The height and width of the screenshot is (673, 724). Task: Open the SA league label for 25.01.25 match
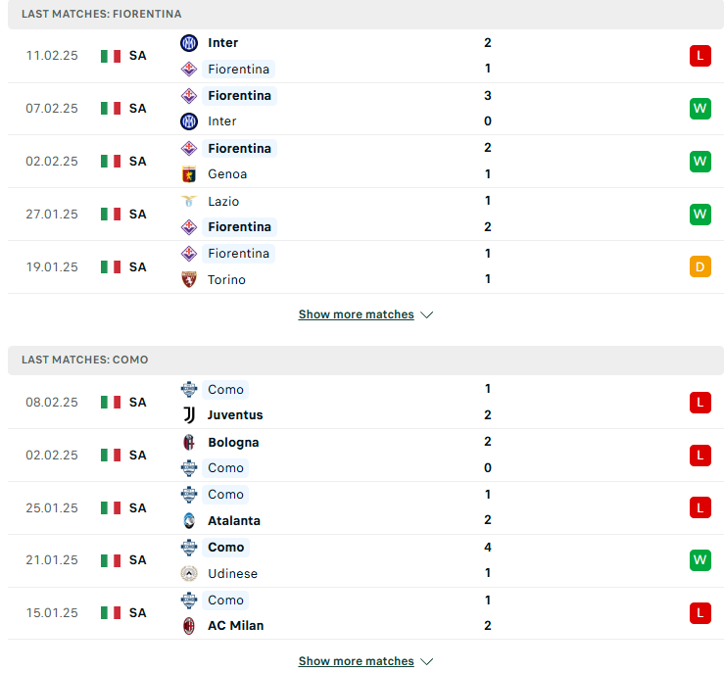pyautogui.click(x=137, y=508)
